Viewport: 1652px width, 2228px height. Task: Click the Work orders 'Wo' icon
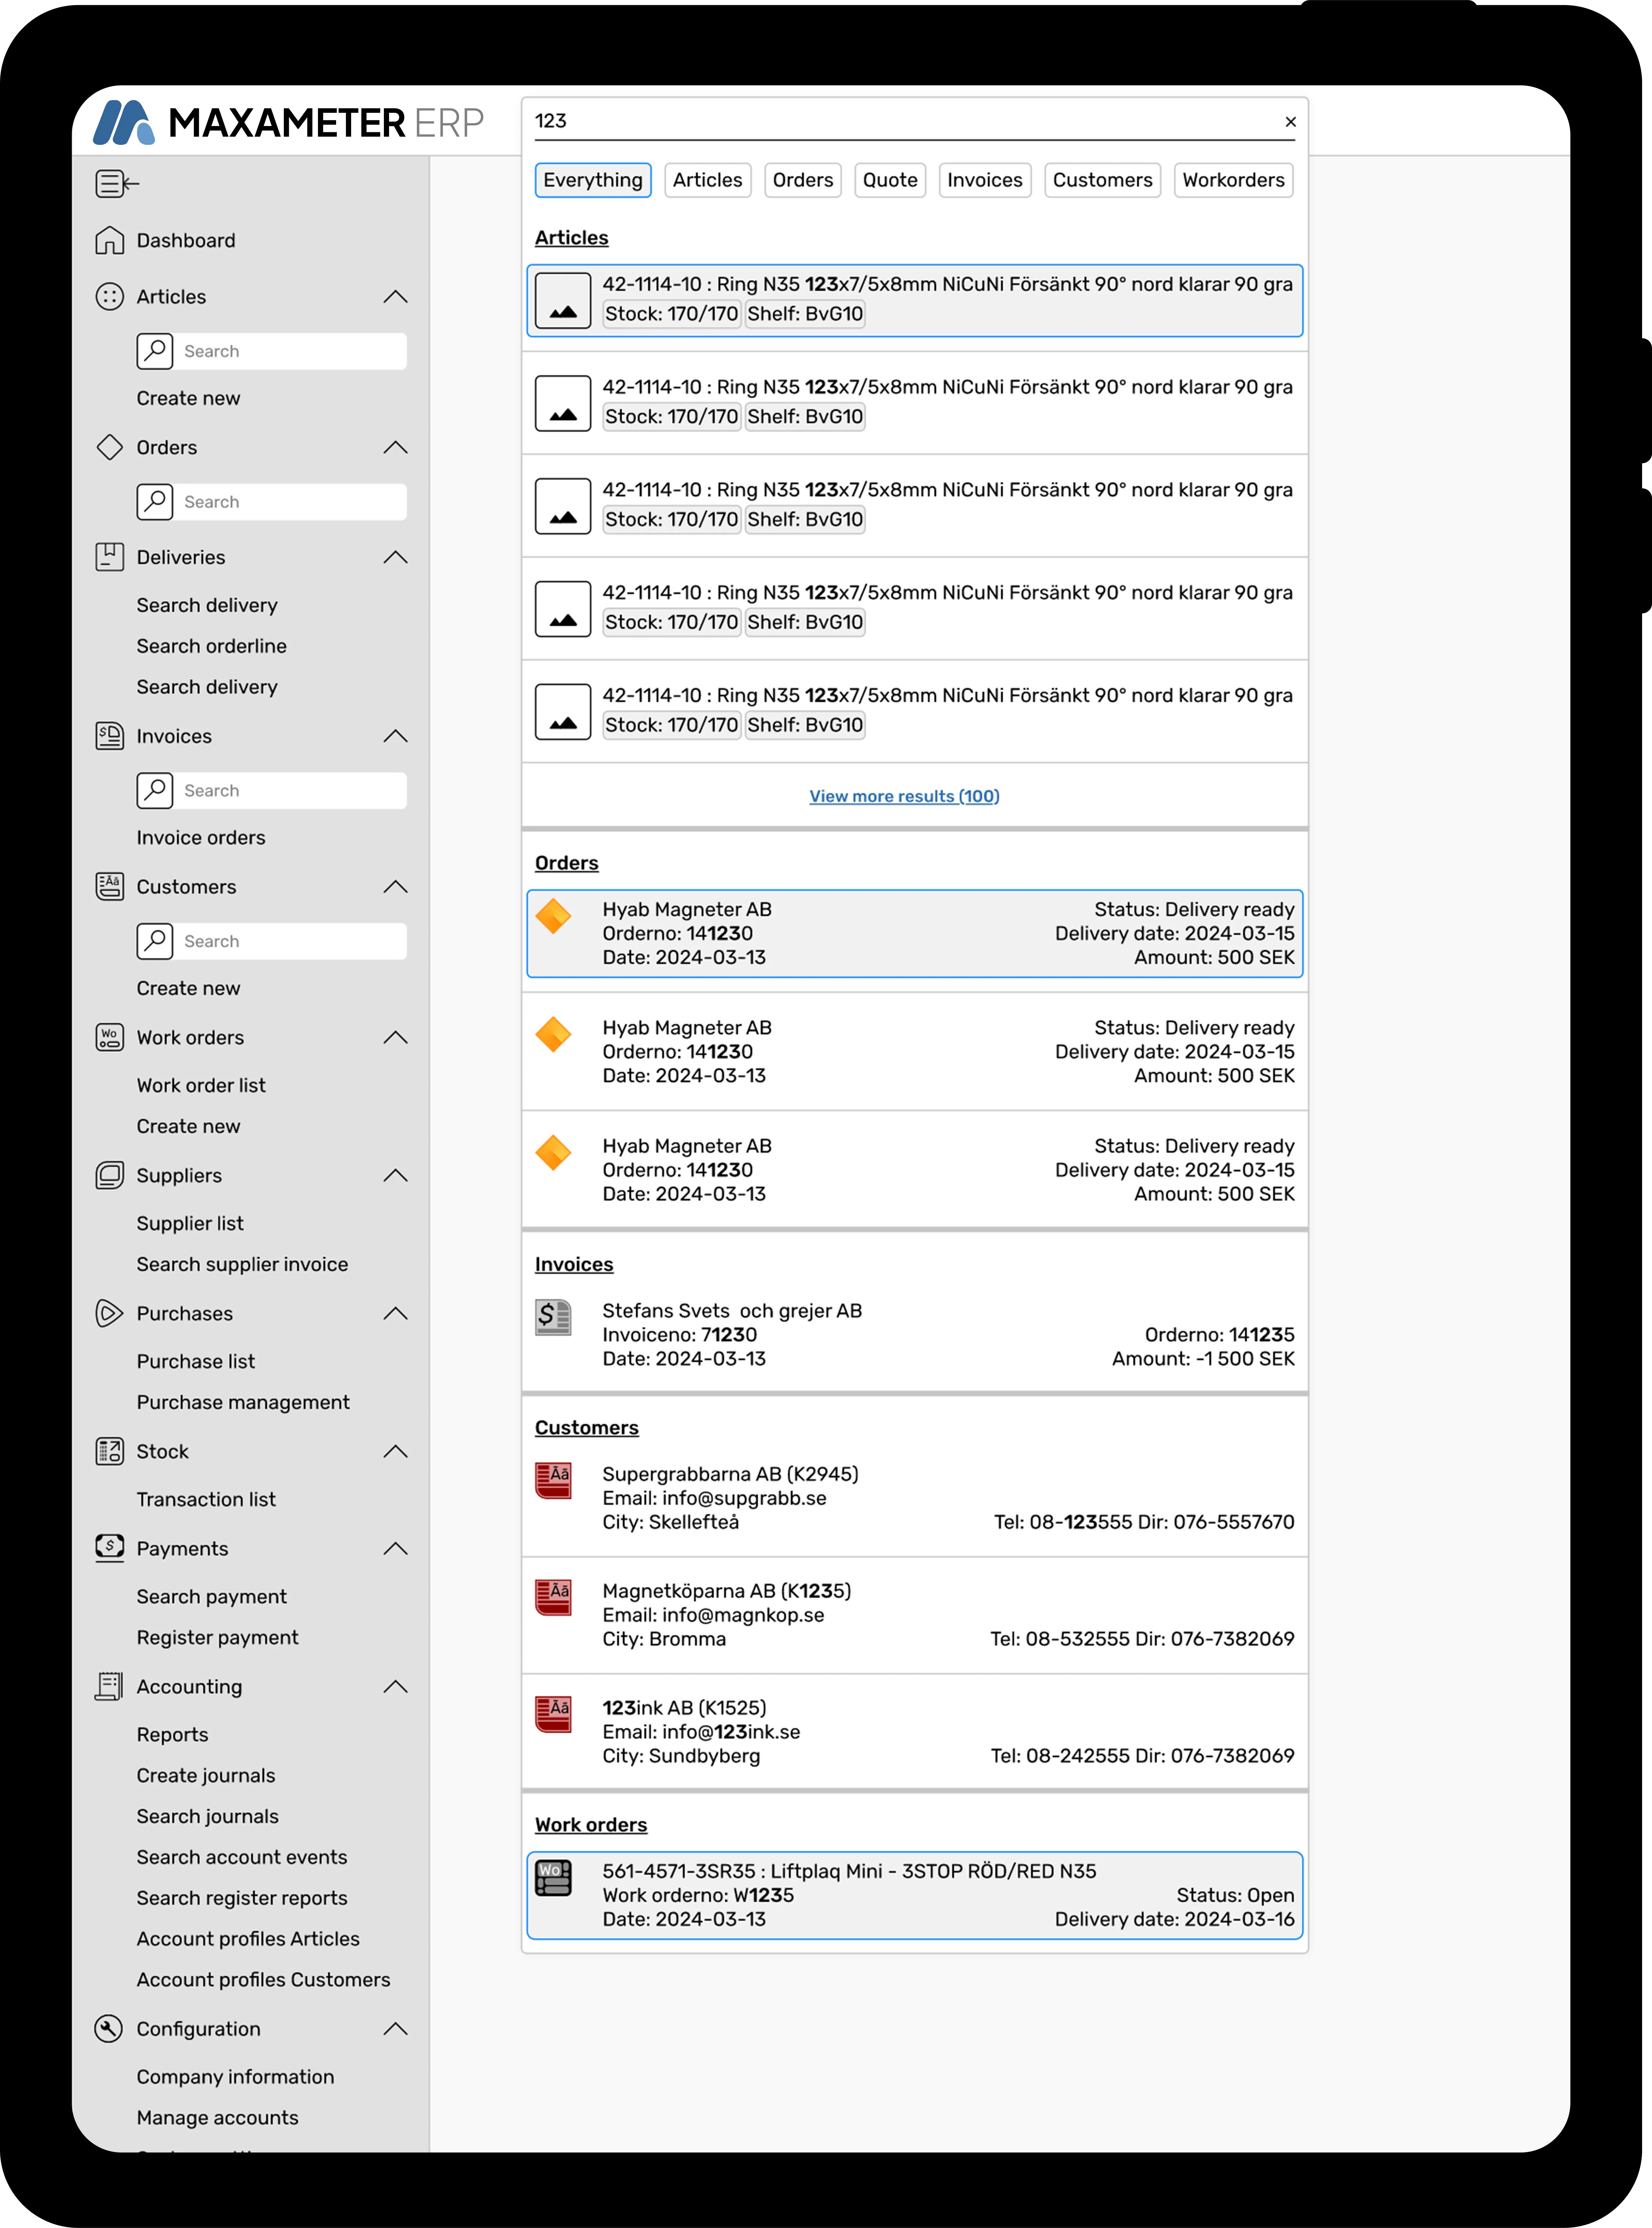pos(110,1037)
